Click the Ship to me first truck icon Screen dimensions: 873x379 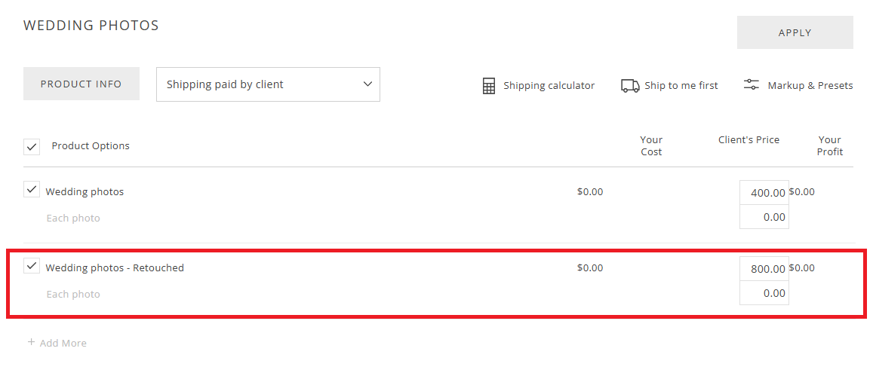(x=630, y=86)
